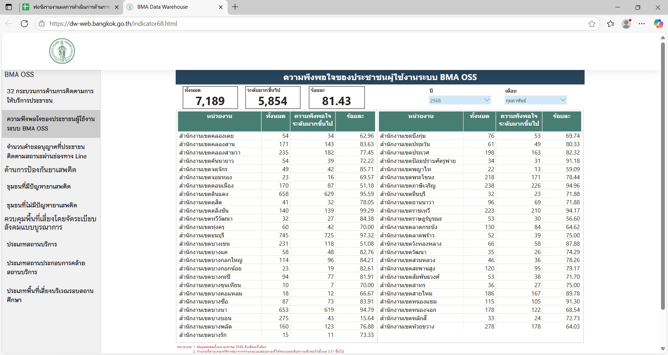Select row สำนักงานเขตห้วยขวาง

pos(480,327)
